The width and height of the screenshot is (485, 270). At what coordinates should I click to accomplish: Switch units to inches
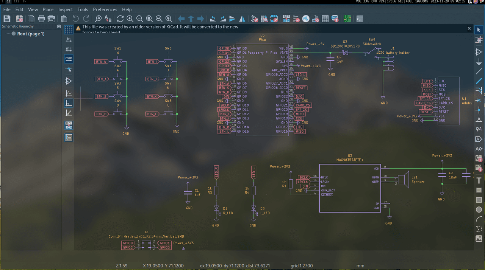click(x=69, y=39)
